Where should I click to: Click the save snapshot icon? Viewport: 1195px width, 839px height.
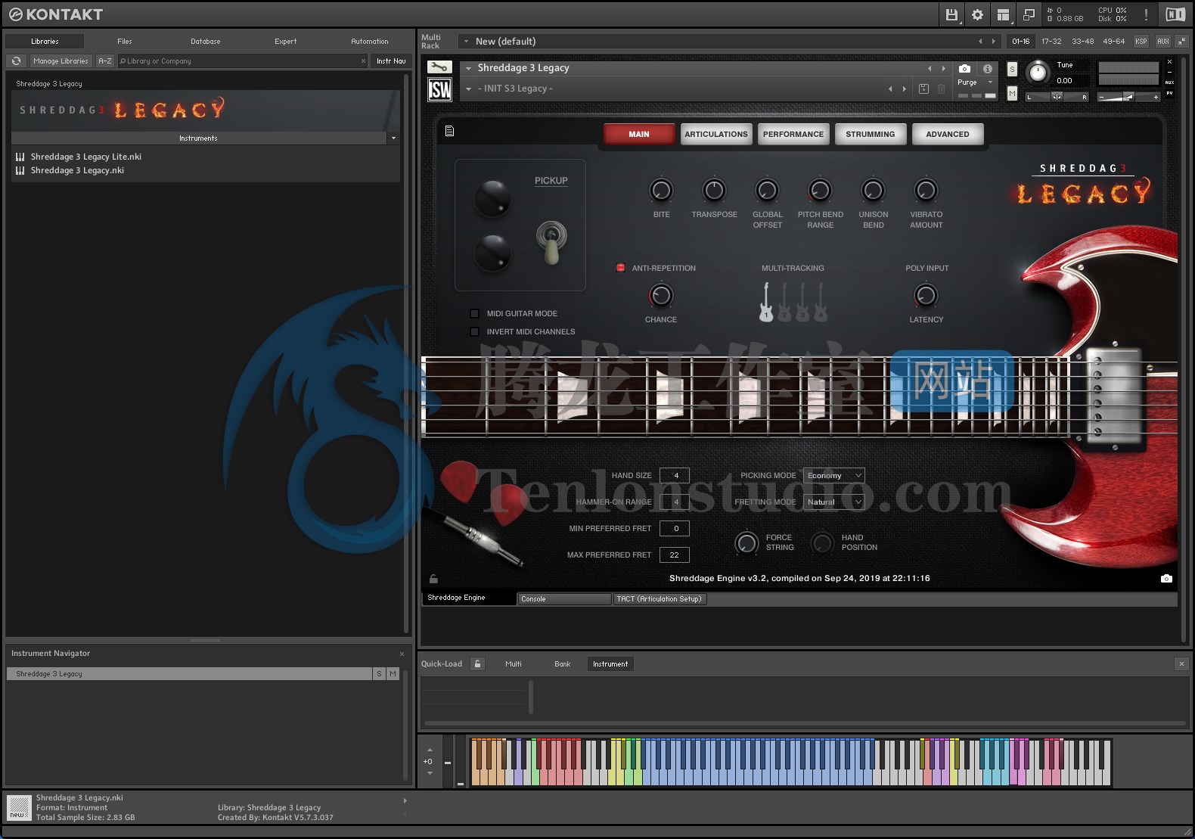[923, 89]
